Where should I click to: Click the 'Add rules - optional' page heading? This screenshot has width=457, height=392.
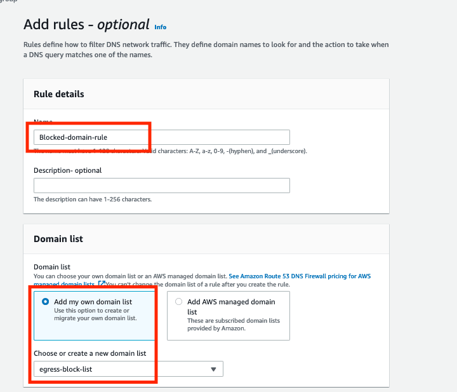point(86,25)
